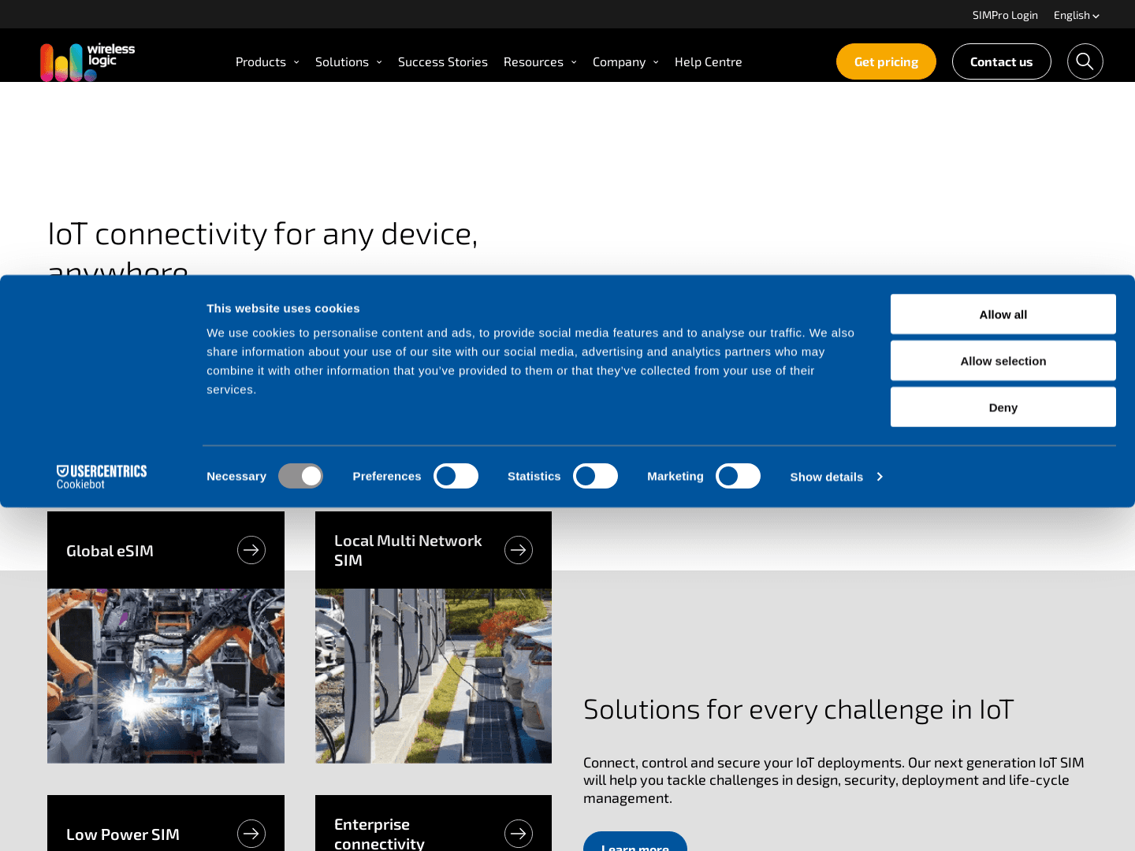This screenshot has height=851, width=1135.
Task: Click the Contact us button
Action: tap(1001, 61)
